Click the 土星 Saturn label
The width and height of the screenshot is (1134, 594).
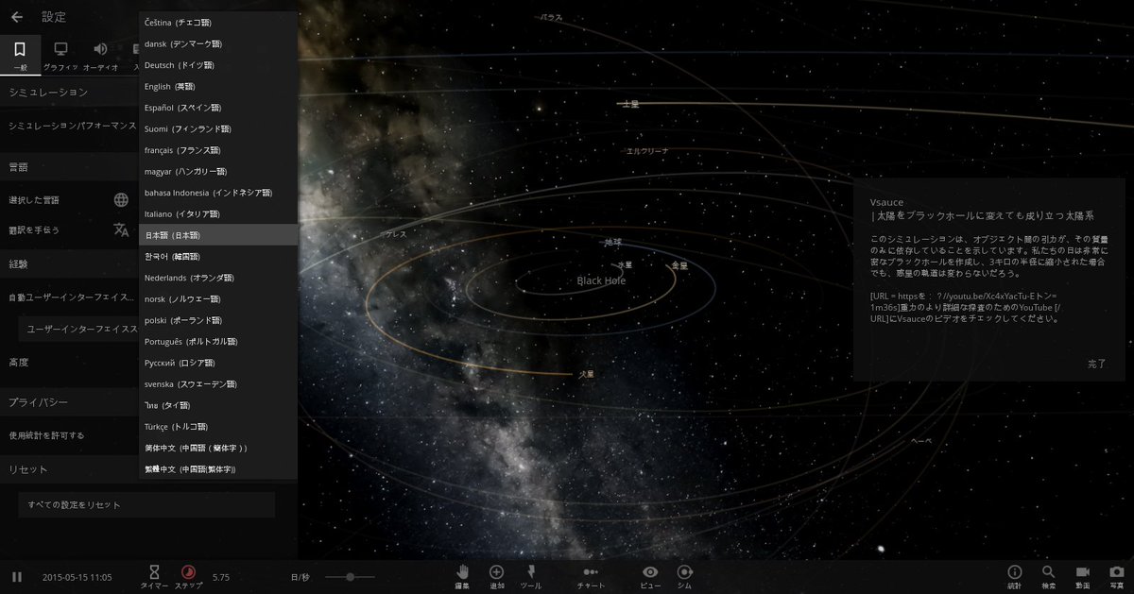[630, 104]
